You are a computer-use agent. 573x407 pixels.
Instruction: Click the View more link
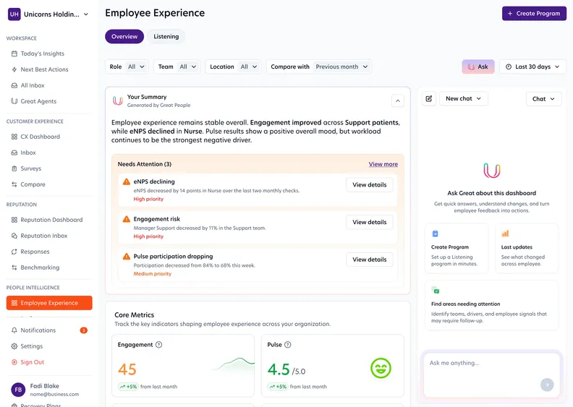pyautogui.click(x=383, y=164)
